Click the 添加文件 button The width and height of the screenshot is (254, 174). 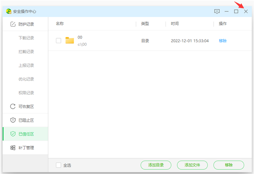point(192,165)
